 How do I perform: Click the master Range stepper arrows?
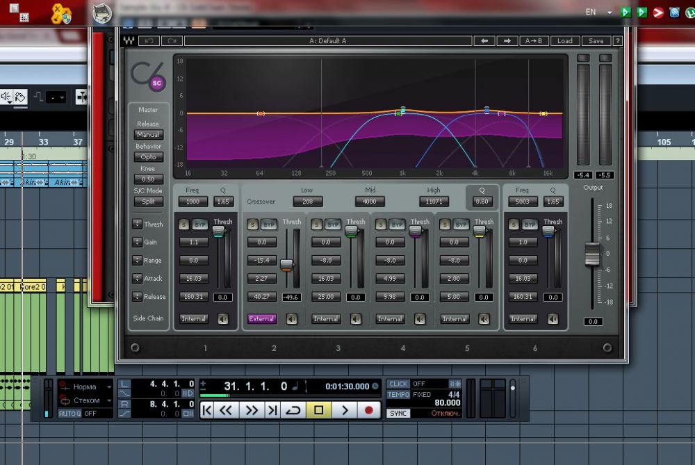pyautogui.click(x=137, y=260)
